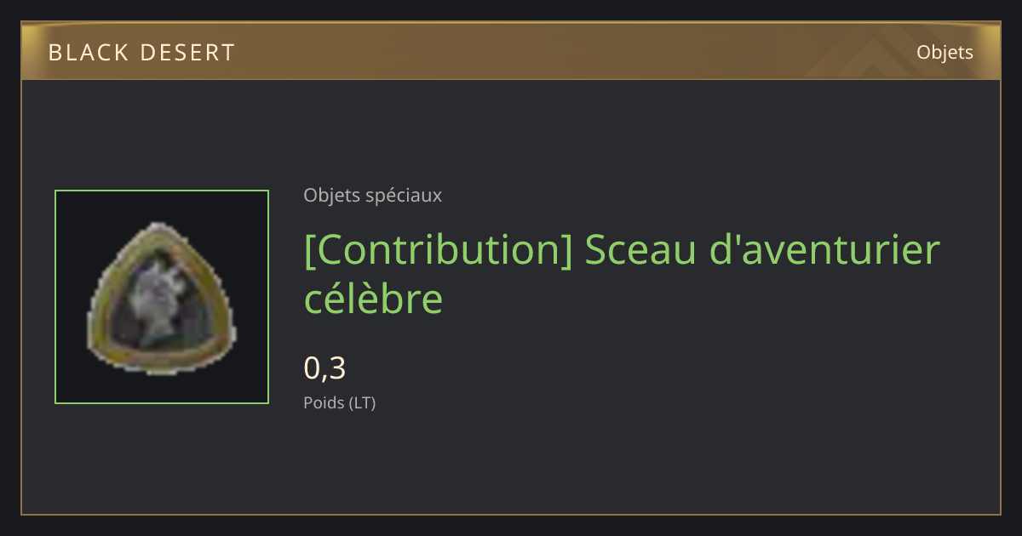The width and height of the screenshot is (1022, 536).
Task: Click the adventurer seal item icon
Action: pyautogui.click(x=162, y=298)
